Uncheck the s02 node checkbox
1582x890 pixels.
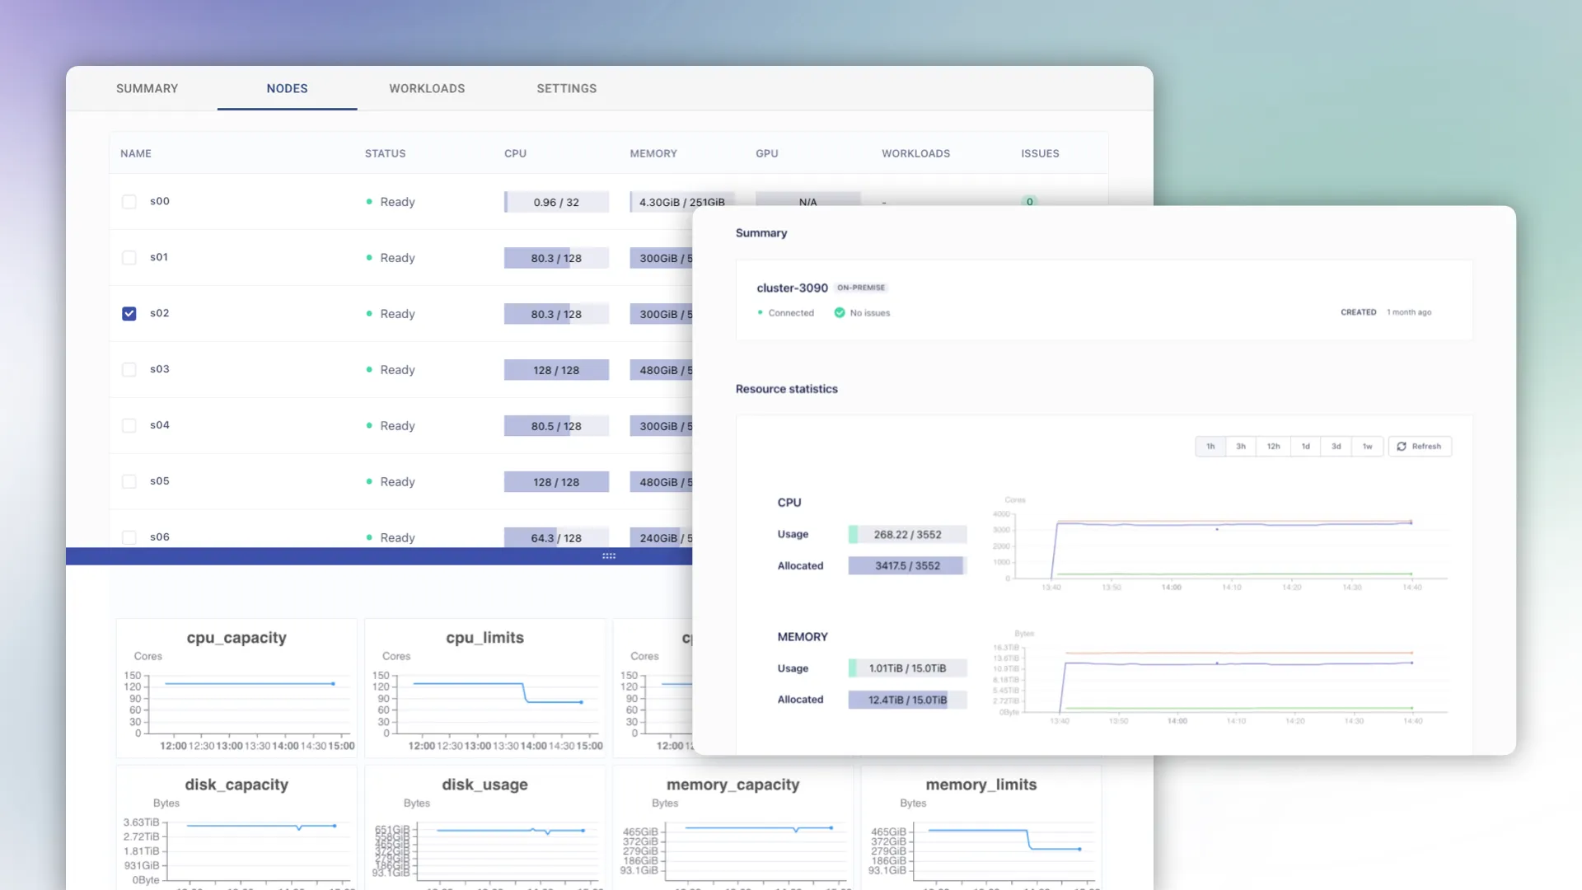tap(129, 314)
